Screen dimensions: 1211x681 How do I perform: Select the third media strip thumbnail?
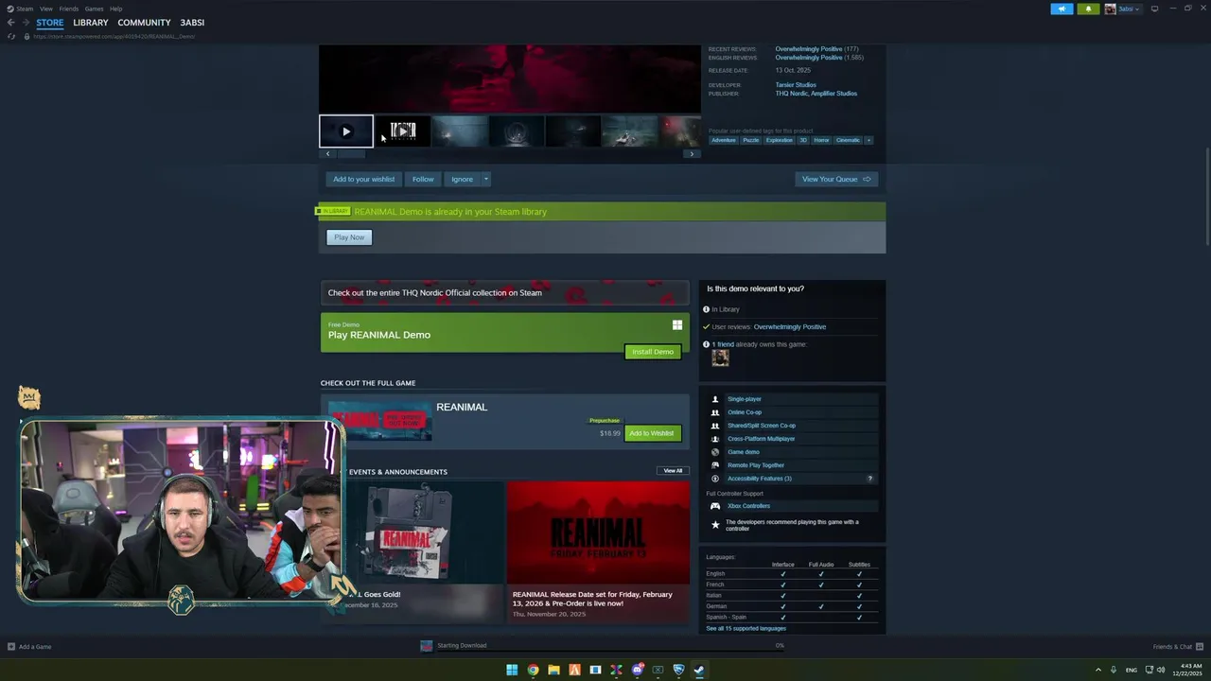point(460,131)
